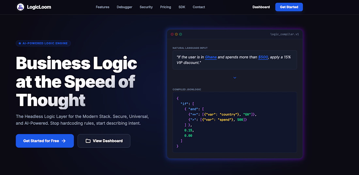Click the highlighted Ghana variable link
Image resolution: width=359 pixels, height=175 pixels.
211,57
